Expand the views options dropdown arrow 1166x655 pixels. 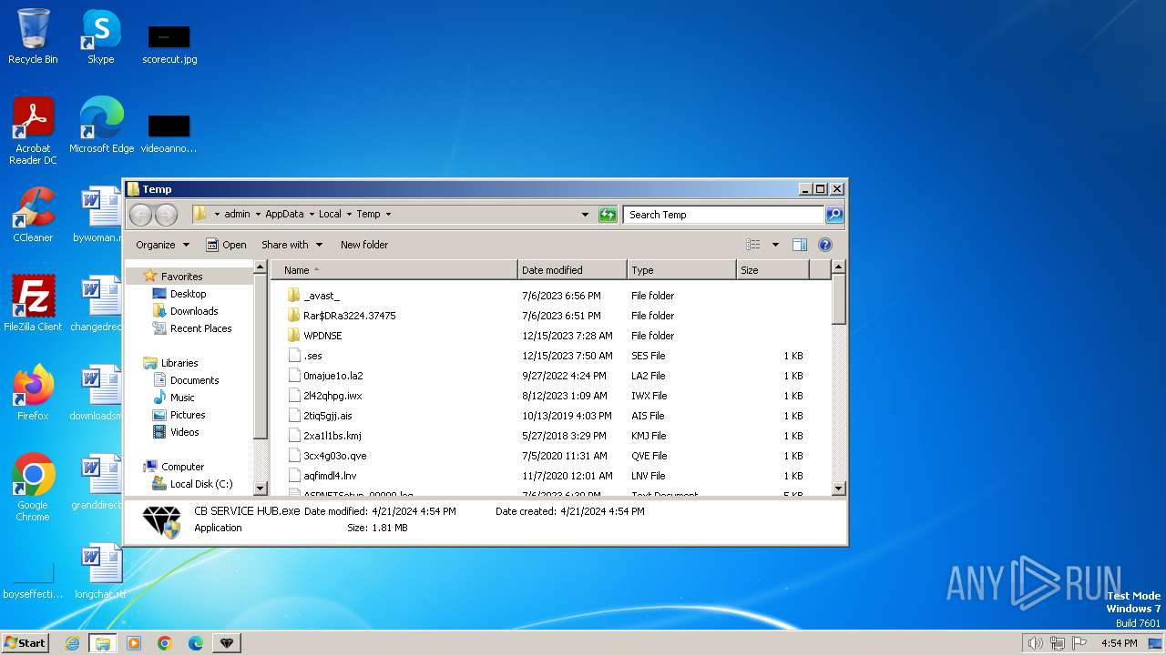[x=775, y=245]
